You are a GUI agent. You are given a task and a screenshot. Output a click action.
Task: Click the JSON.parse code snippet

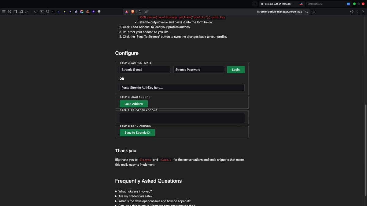point(182,17)
